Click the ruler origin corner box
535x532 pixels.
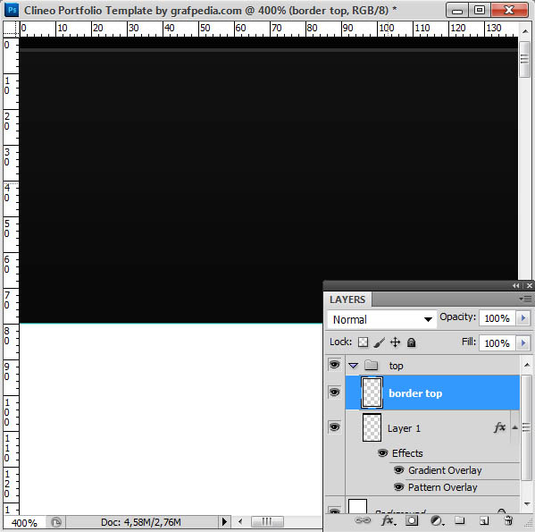[11, 29]
